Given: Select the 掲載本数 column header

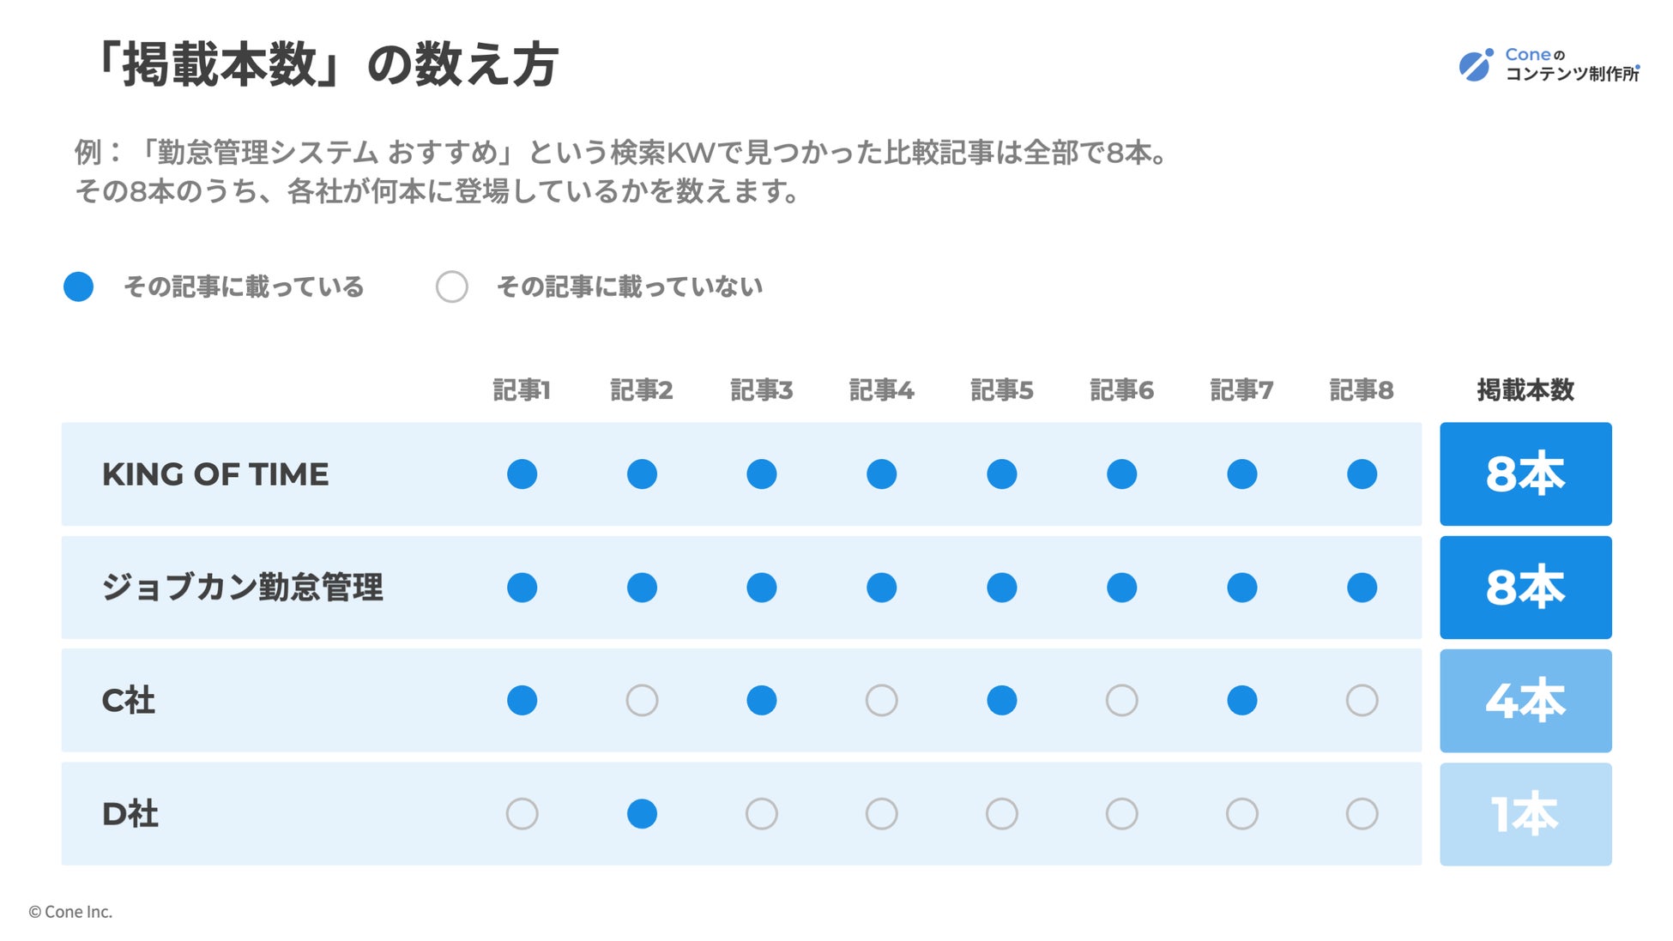Looking at the screenshot, I should [1525, 390].
